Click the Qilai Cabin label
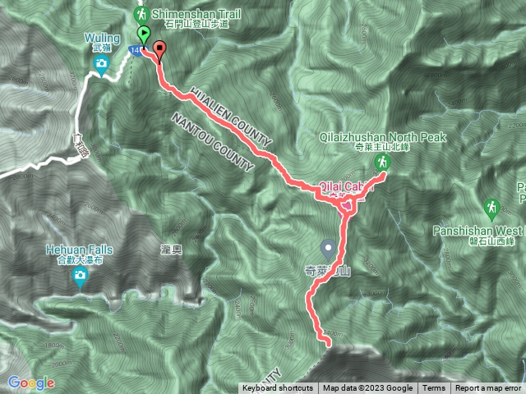 (x=346, y=186)
